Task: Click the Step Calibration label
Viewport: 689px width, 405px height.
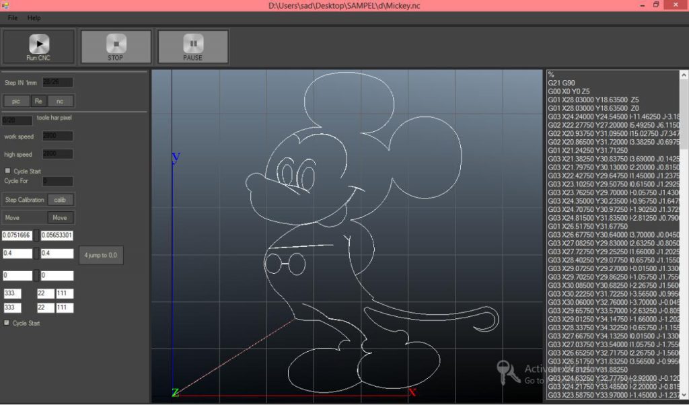Action: click(25, 200)
